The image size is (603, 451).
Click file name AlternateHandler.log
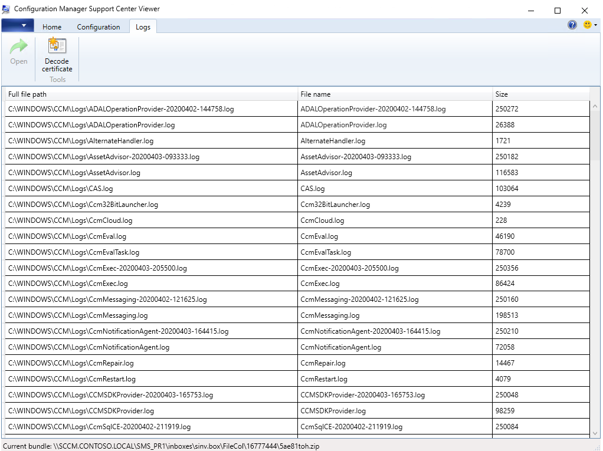tap(333, 141)
